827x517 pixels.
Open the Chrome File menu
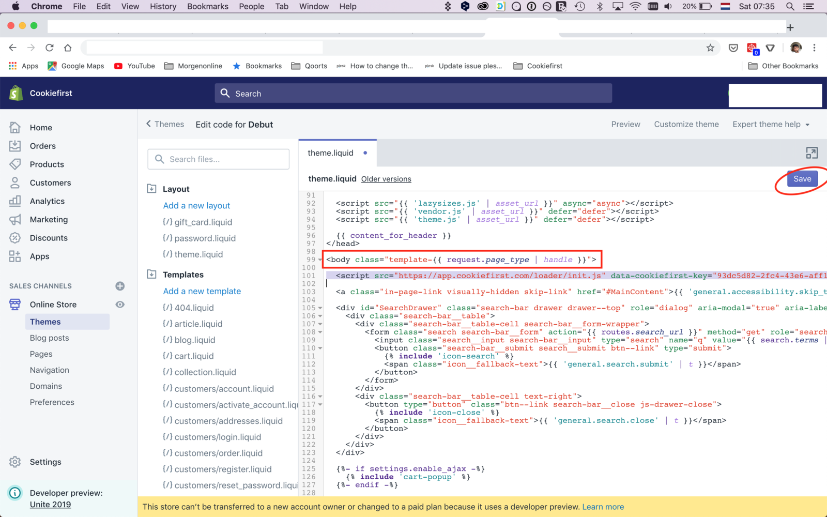coord(79,6)
